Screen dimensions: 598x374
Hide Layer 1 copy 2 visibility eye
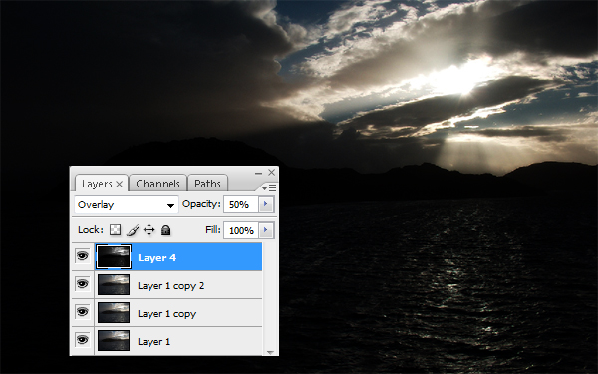coord(83,284)
